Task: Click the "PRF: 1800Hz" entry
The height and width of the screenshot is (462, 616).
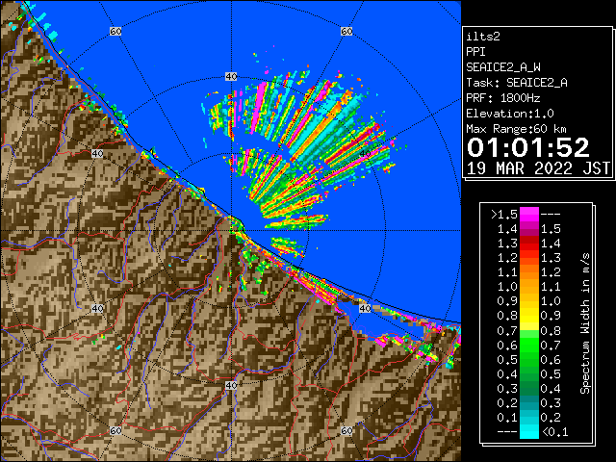Action: [503, 98]
